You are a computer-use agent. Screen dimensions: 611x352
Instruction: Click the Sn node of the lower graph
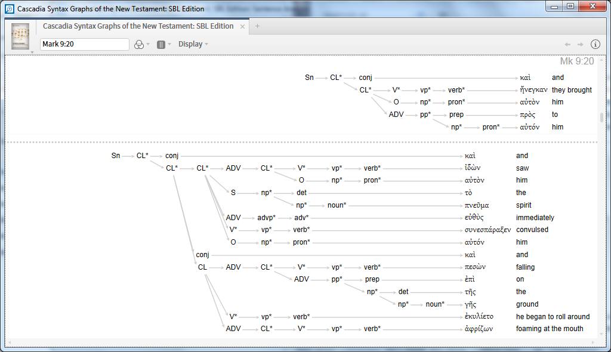(x=116, y=156)
